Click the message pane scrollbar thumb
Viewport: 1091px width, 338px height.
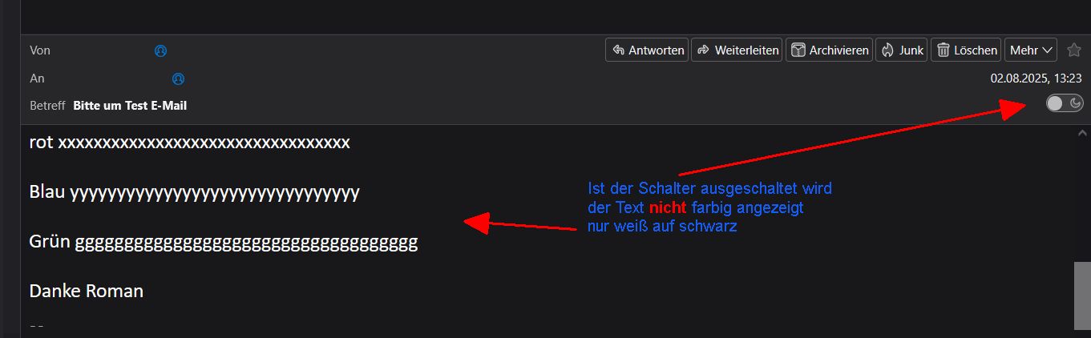1082,296
